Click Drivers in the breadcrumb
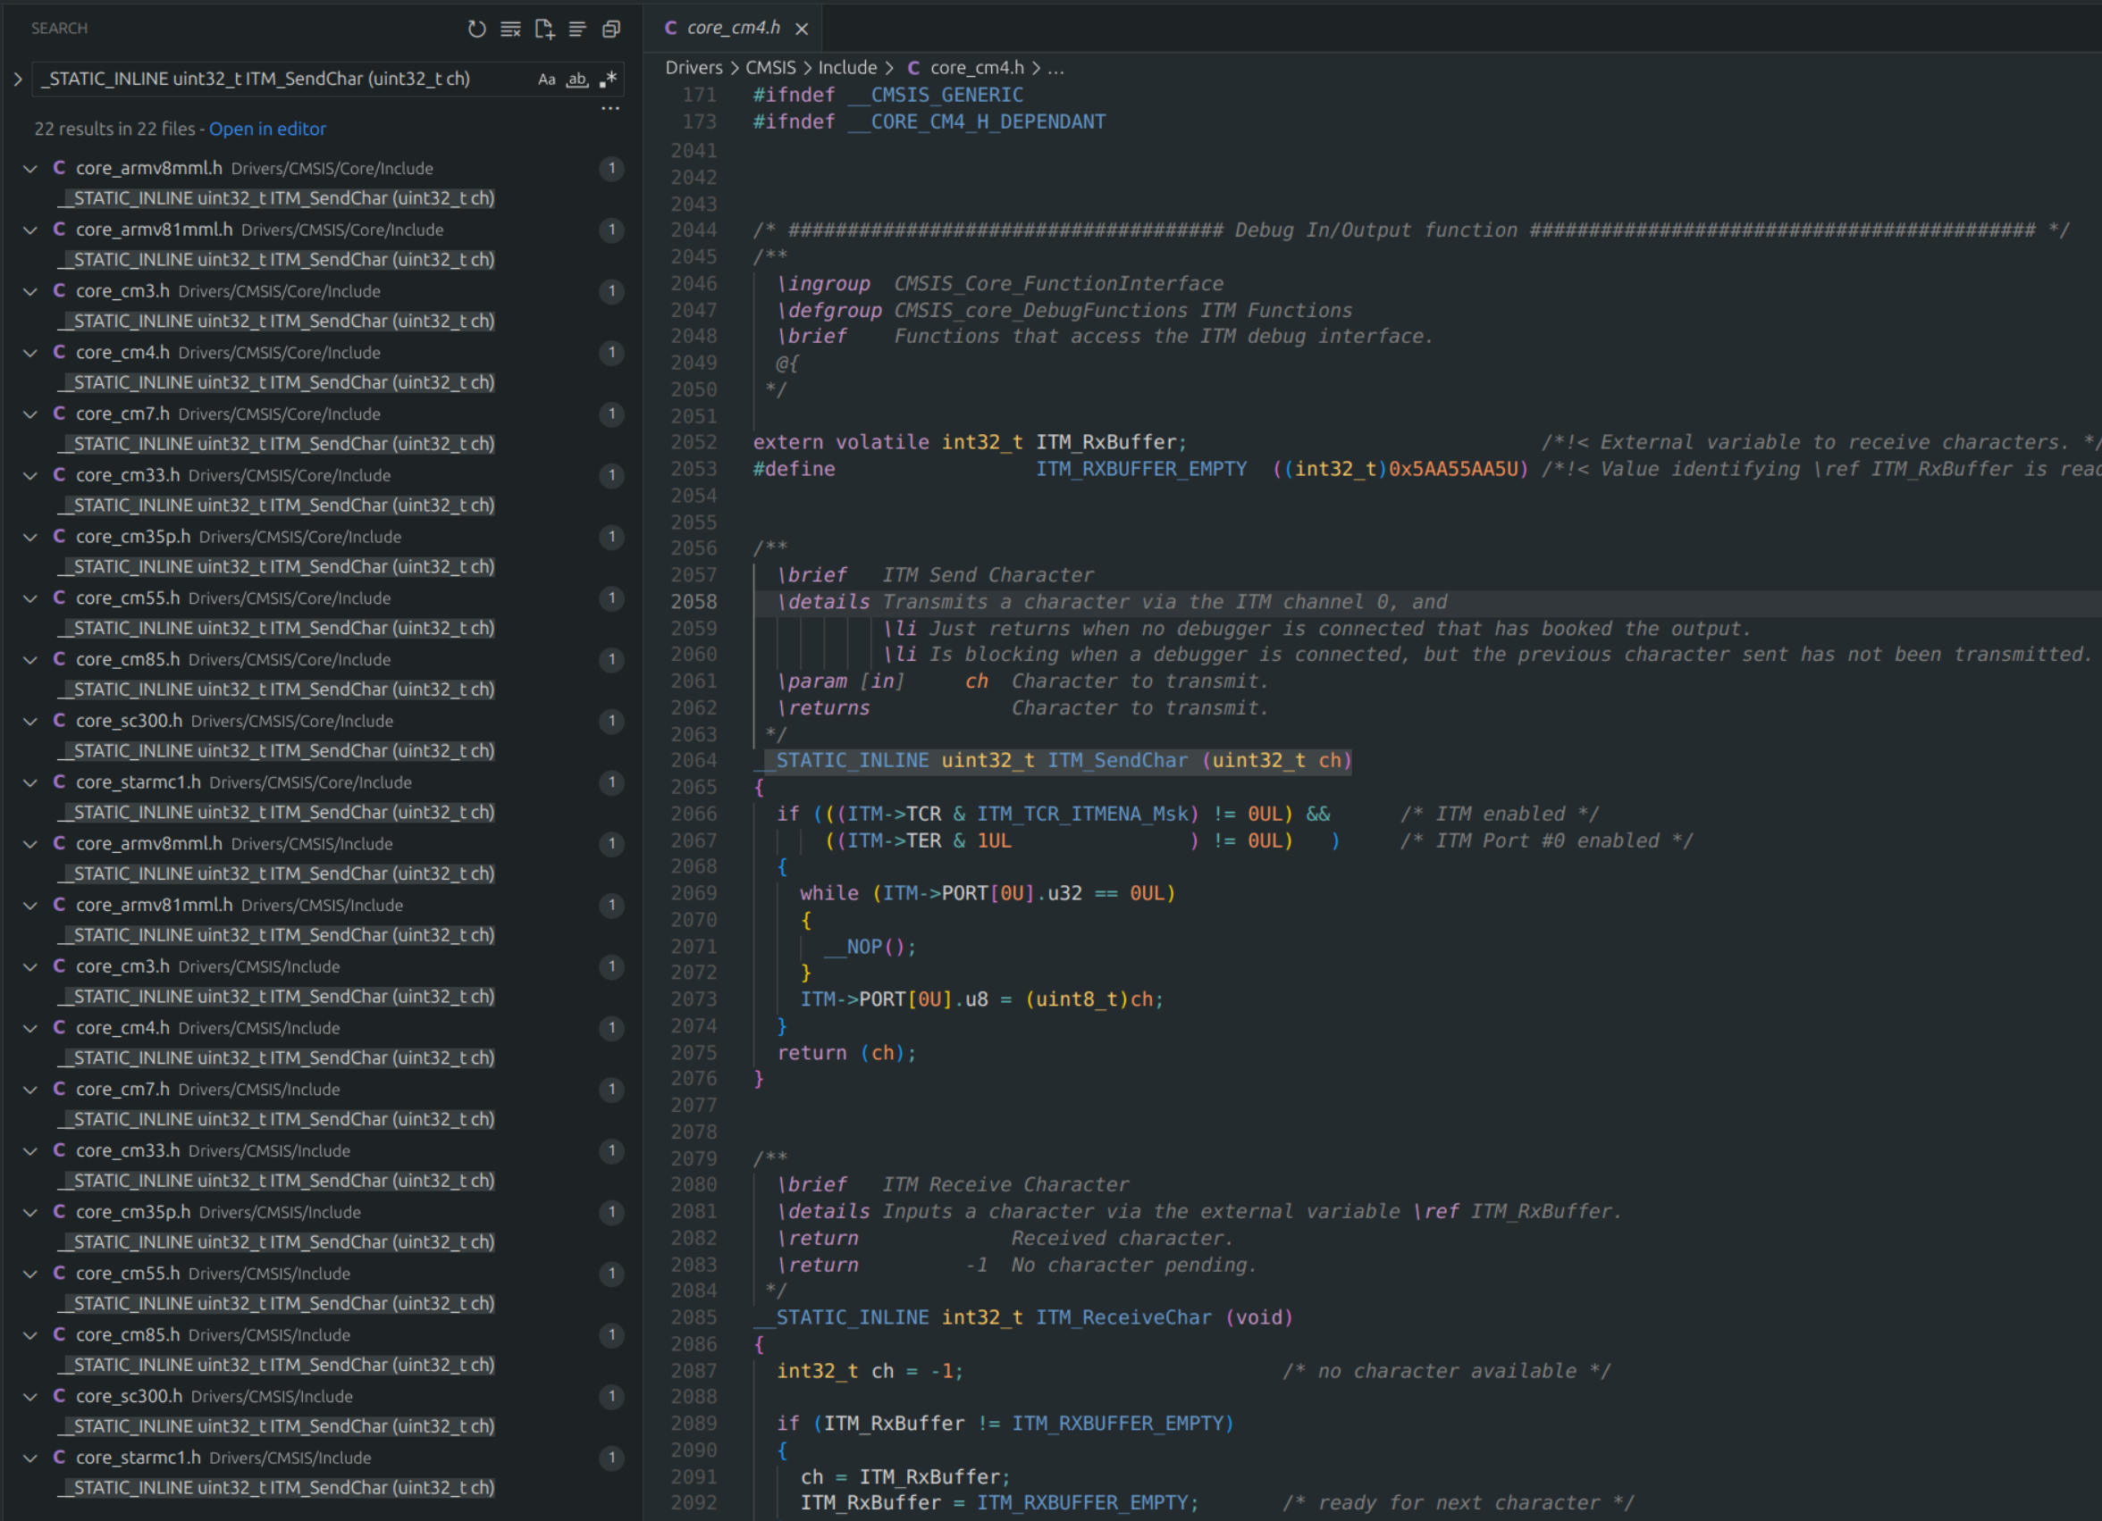This screenshot has height=1521, width=2102. (x=694, y=68)
